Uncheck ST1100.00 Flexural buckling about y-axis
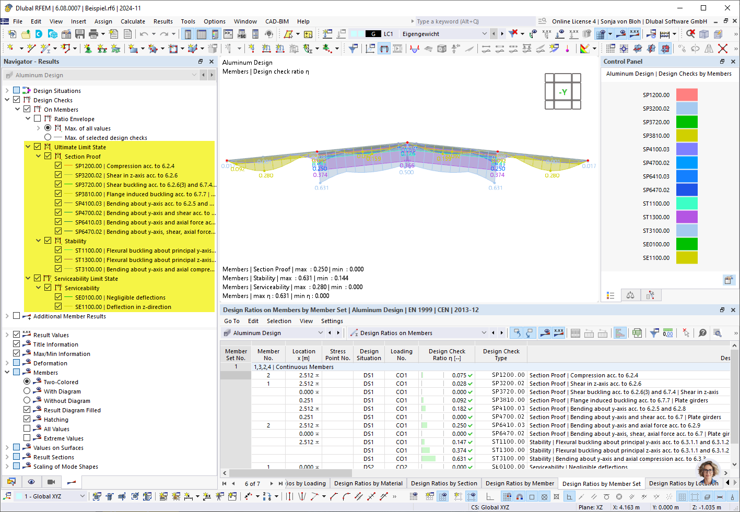The width and height of the screenshot is (740, 512). (x=58, y=250)
